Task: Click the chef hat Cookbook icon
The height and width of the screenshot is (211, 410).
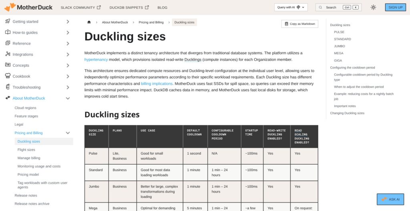Action: tap(8, 76)
